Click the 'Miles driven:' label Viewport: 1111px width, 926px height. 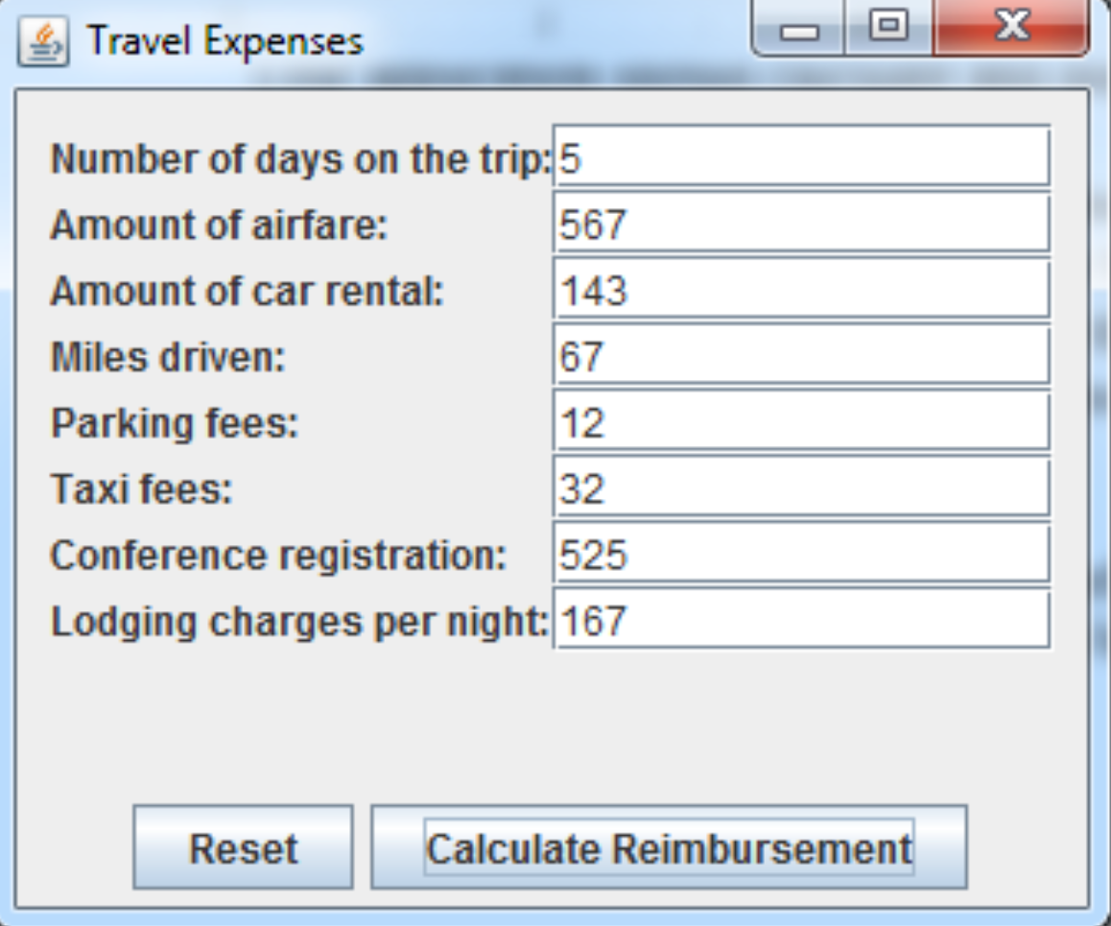[168, 356]
